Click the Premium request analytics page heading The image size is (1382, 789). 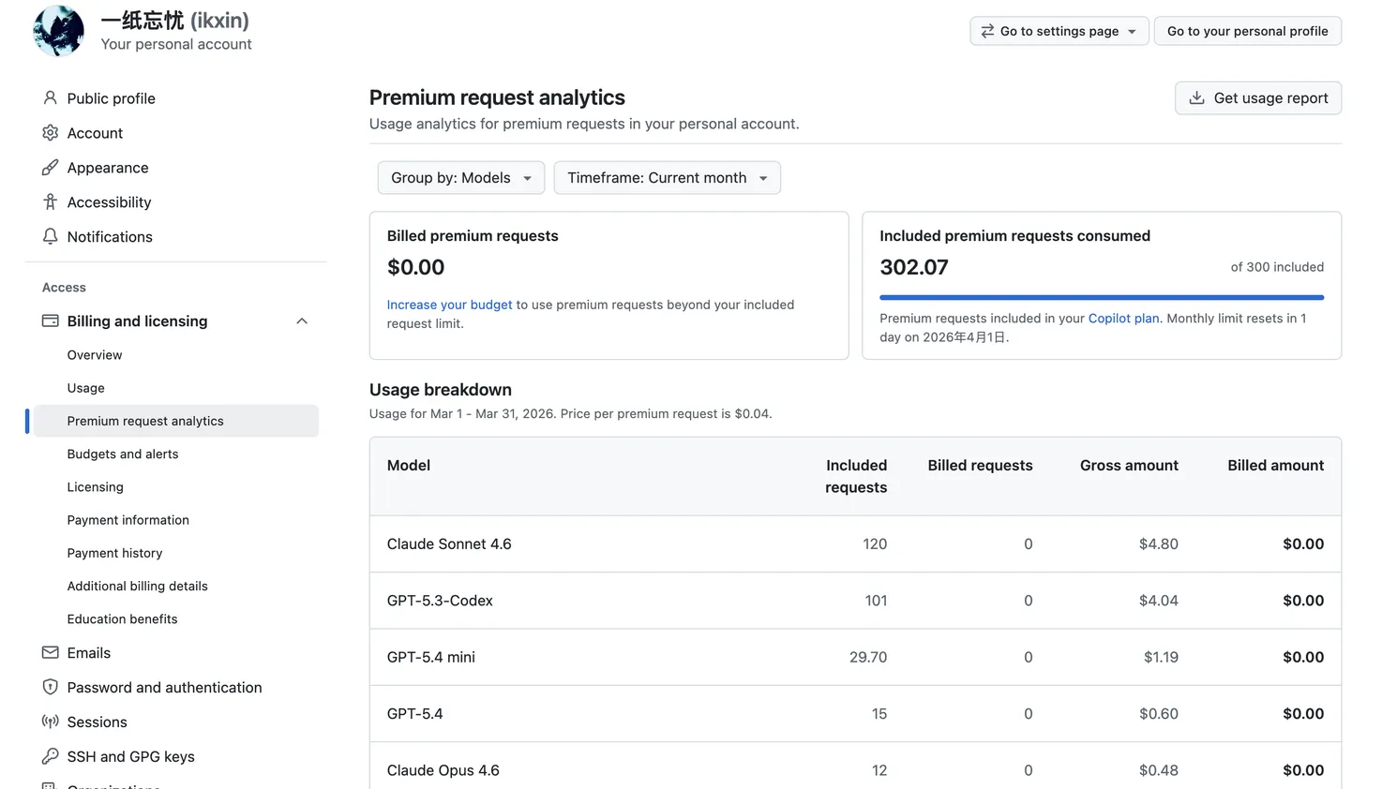click(497, 97)
